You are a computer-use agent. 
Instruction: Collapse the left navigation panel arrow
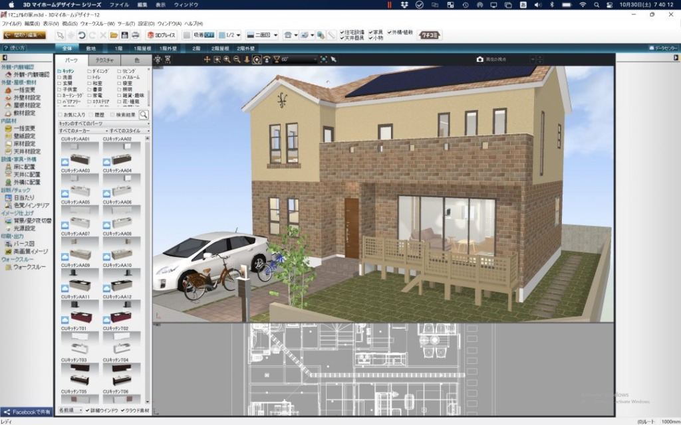click(5, 58)
